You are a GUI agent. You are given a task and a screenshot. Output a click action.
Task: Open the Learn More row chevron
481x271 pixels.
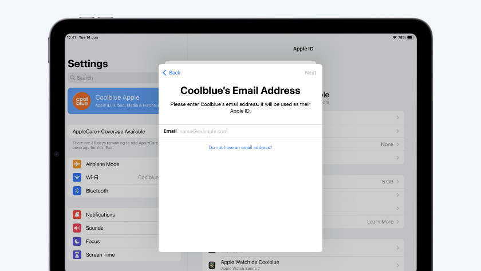(x=397, y=222)
